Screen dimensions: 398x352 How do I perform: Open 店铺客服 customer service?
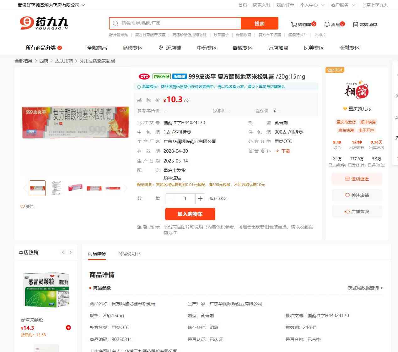(x=357, y=212)
